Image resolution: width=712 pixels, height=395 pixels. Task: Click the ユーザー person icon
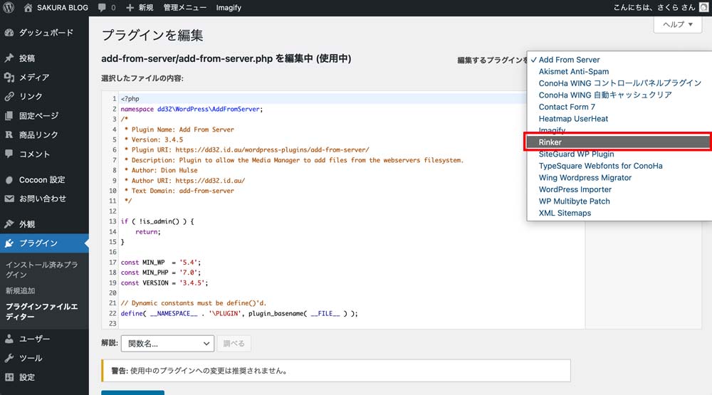pos(9,339)
